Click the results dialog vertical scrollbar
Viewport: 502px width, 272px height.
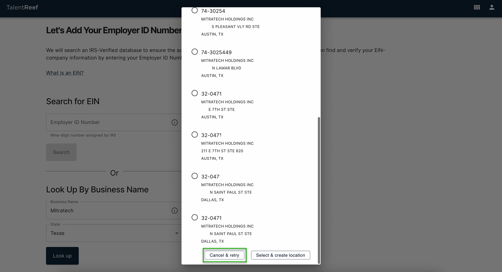pyautogui.click(x=319, y=189)
